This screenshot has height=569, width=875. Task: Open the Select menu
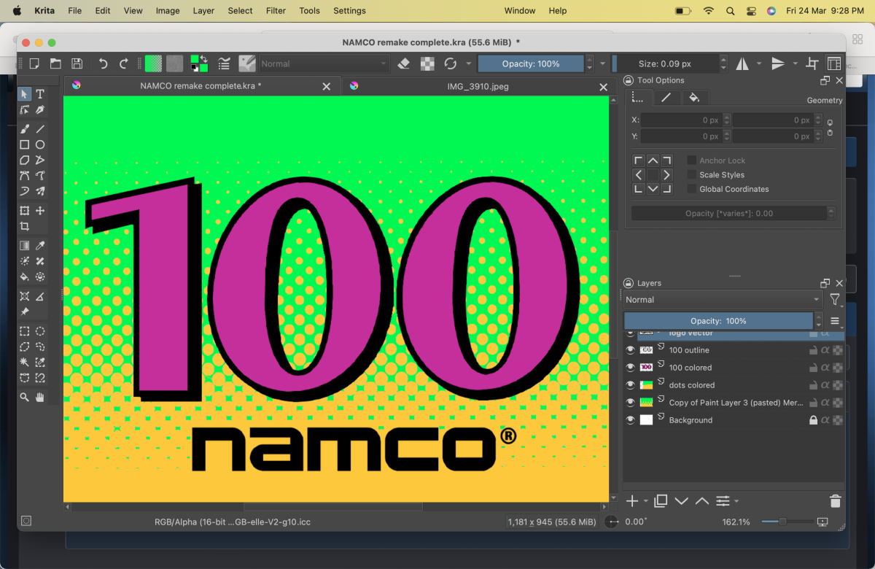tap(240, 11)
